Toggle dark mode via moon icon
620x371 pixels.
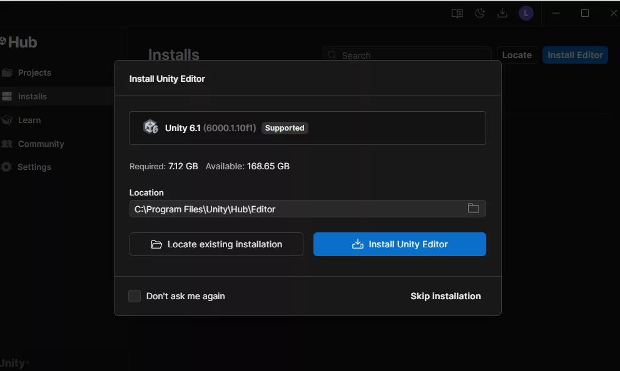point(480,13)
